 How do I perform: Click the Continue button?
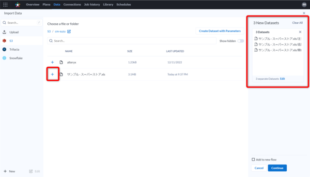coord(277,168)
